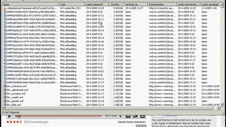
Task: Click the VLC cone icon of videoplayback file
Action: pos(5,8)
